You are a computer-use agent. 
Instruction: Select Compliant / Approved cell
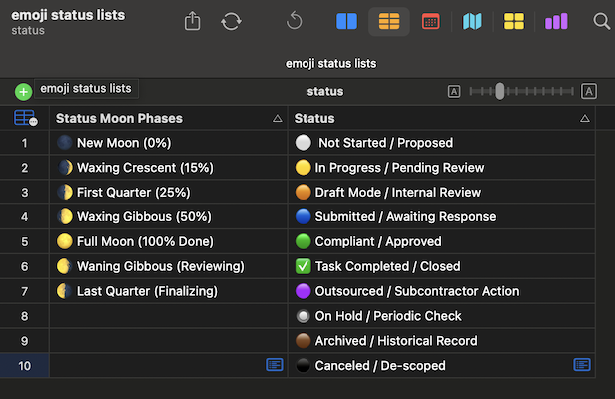point(441,241)
